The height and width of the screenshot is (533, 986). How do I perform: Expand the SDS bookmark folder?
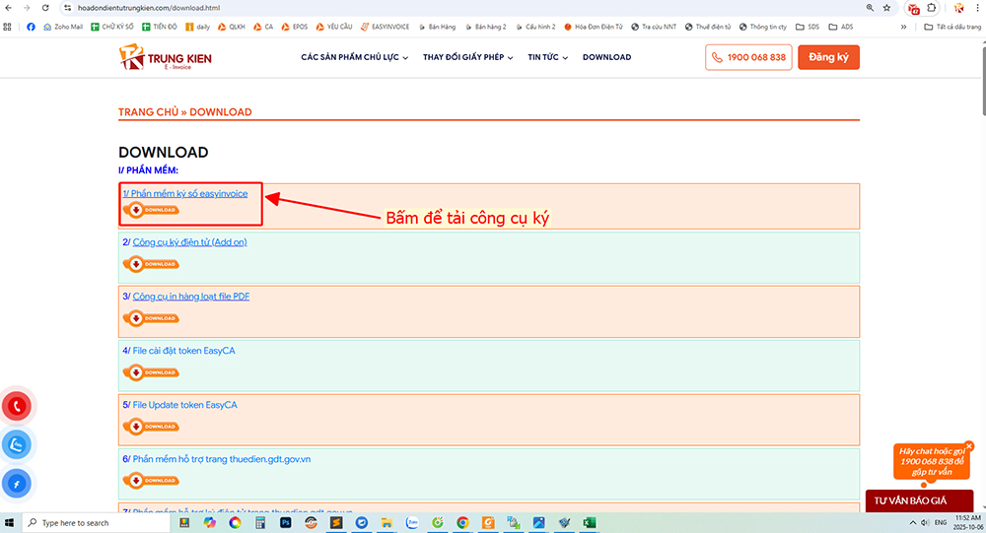point(809,27)
